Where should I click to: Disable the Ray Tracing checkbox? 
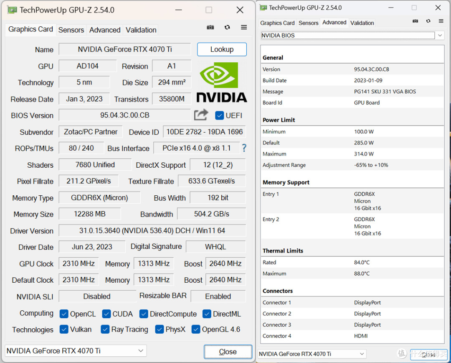[x=105, y=330]
